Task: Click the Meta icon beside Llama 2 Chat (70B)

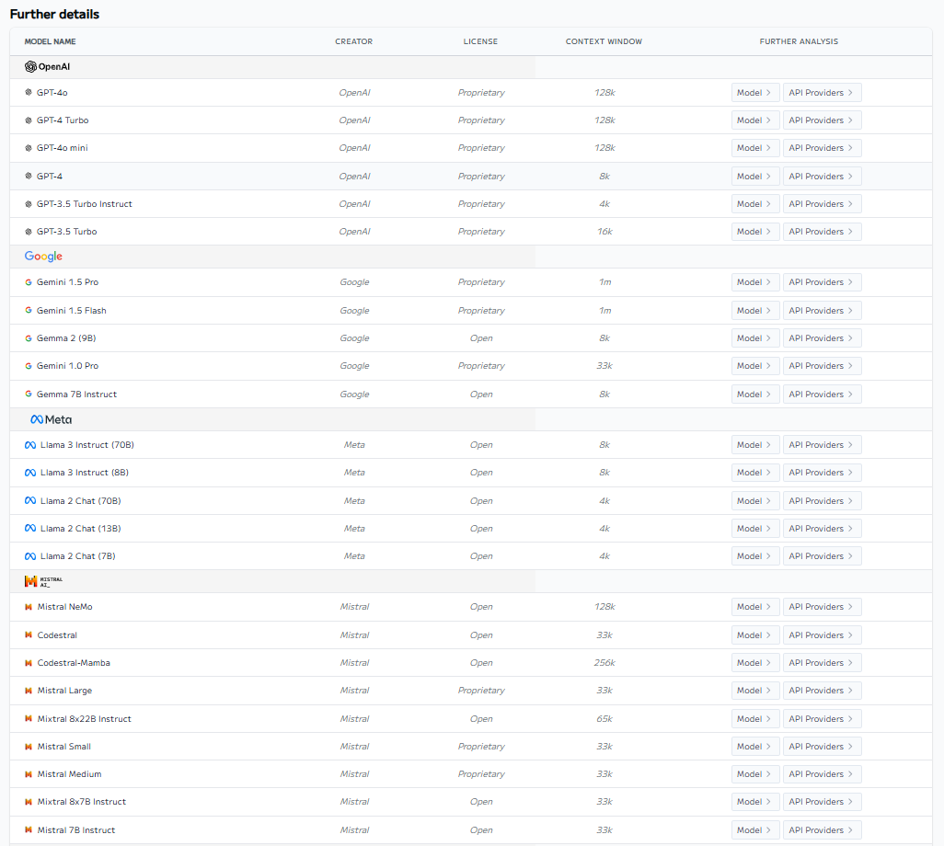Action: [x=30, y=500]
